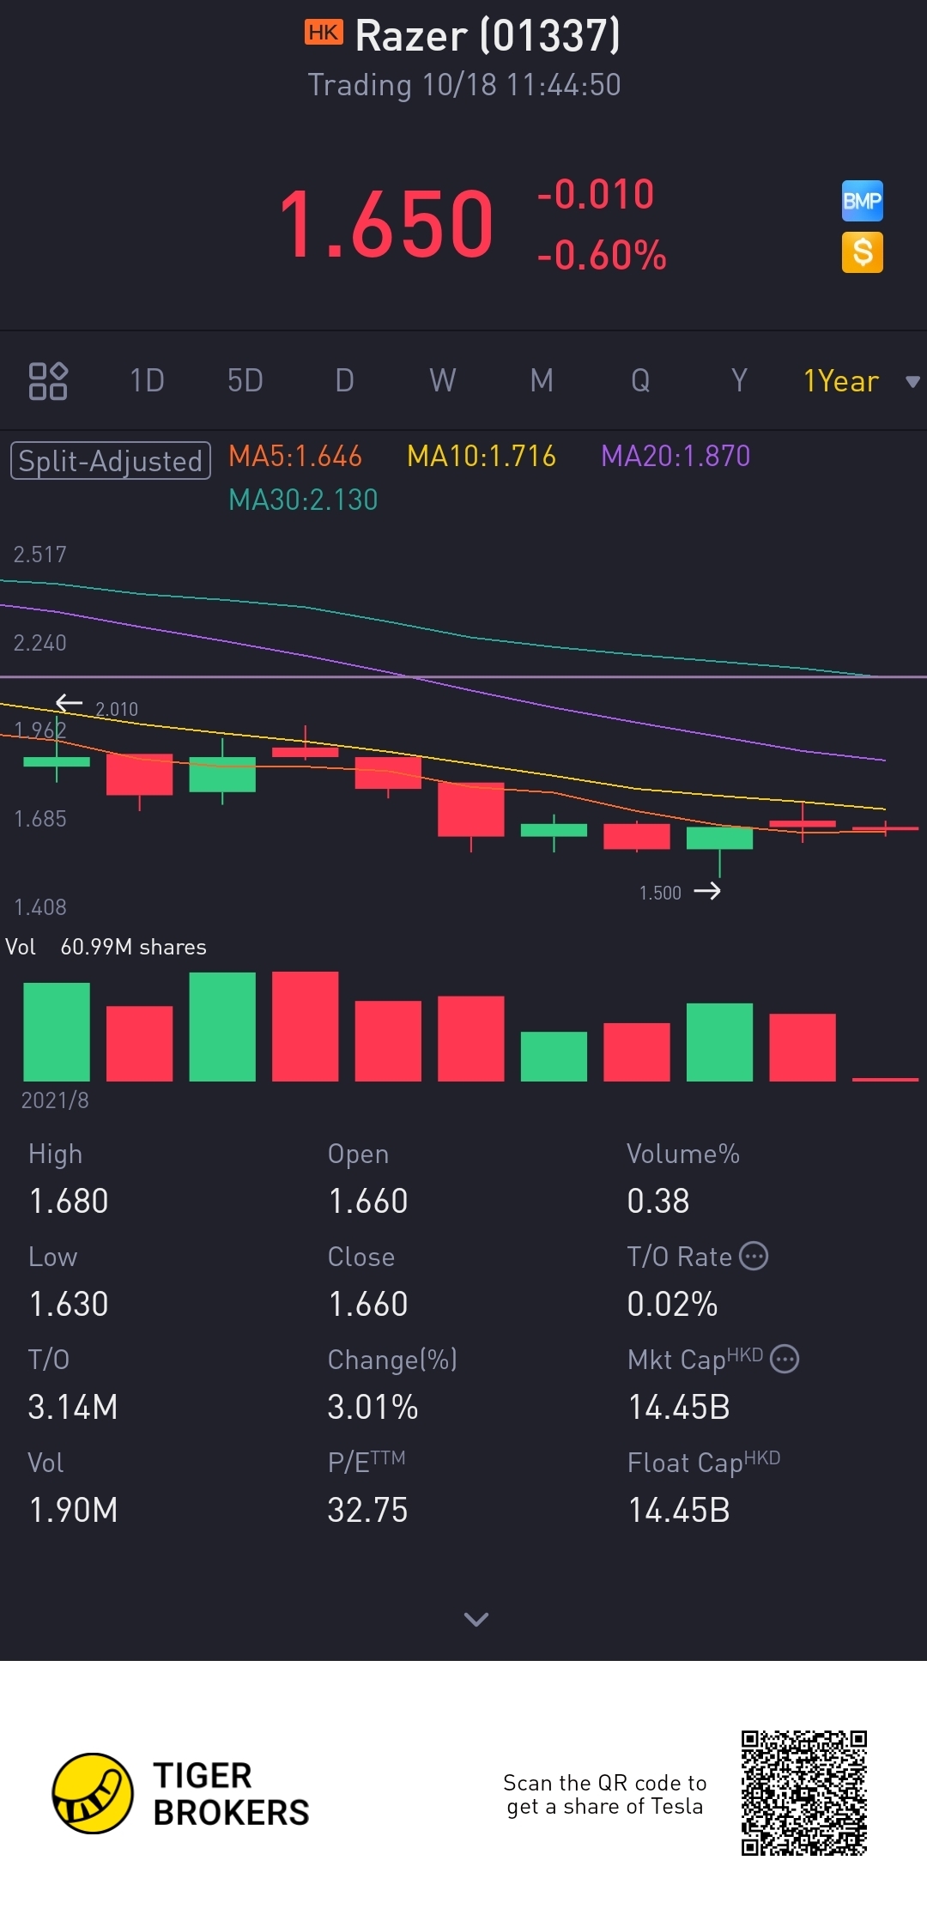927x1927 pixels.
Task: Tap the T/O Rate value 0.02%
Action: click(672, 1304)
